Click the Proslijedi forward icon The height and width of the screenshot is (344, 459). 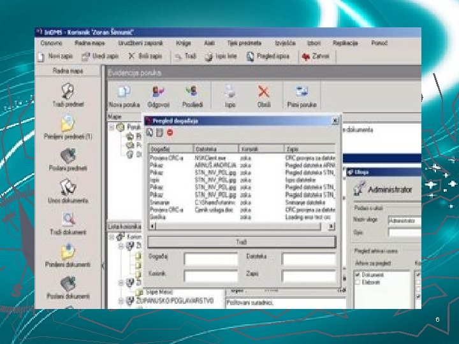(x=193, y=92)
